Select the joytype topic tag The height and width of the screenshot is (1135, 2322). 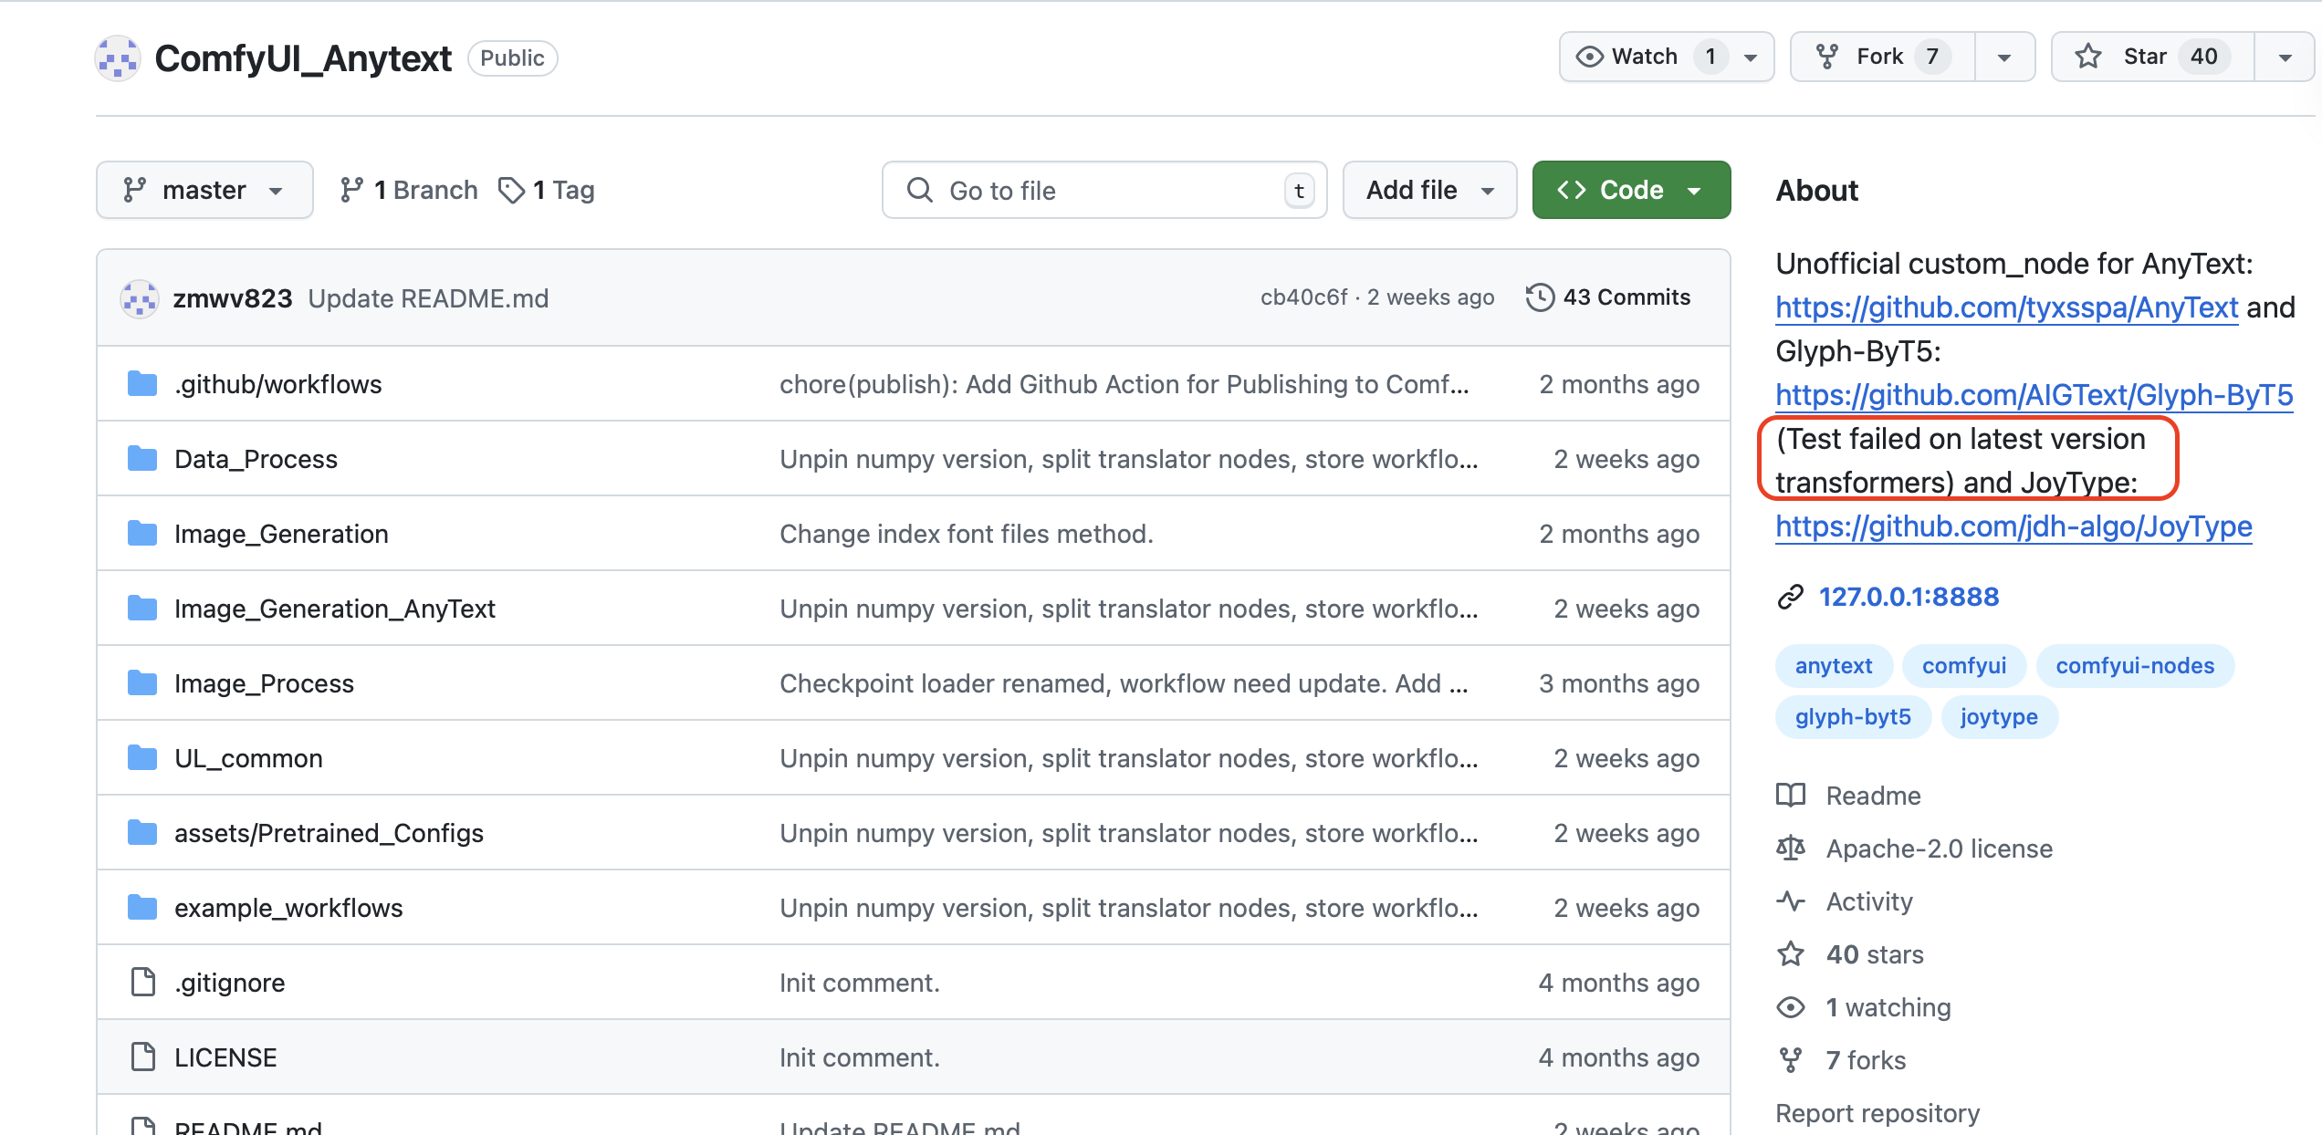[x=1999, y=717]
